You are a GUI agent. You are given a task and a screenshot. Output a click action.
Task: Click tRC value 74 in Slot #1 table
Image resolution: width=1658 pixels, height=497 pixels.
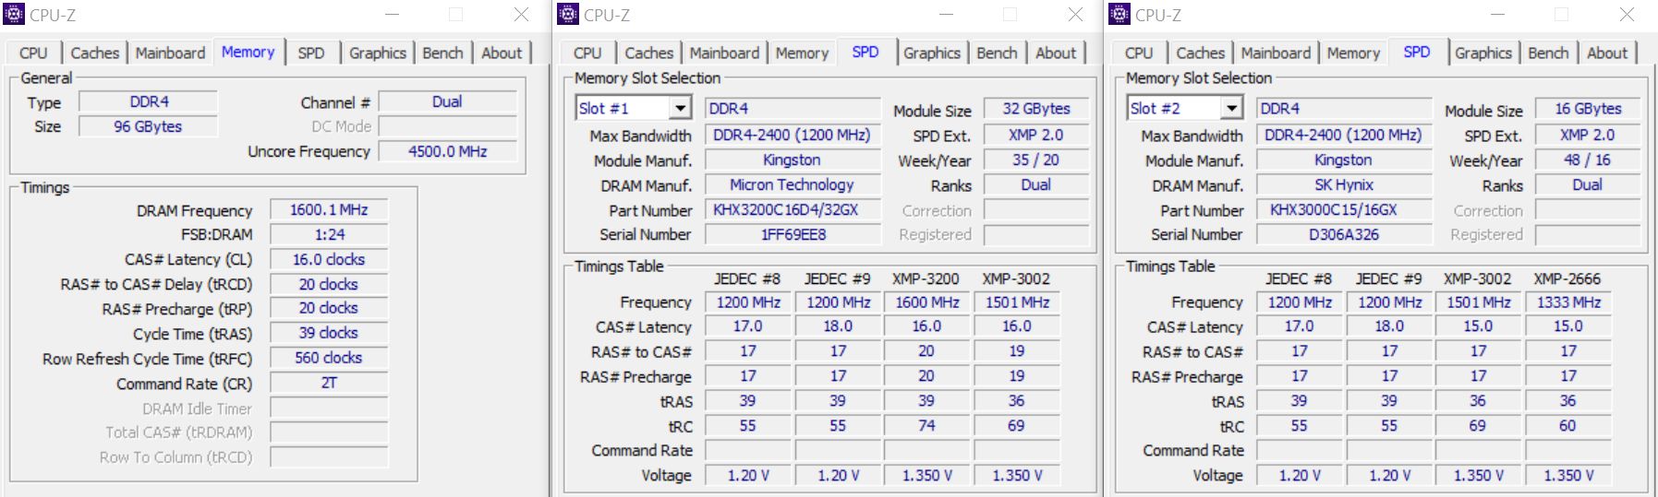[926, 426]
